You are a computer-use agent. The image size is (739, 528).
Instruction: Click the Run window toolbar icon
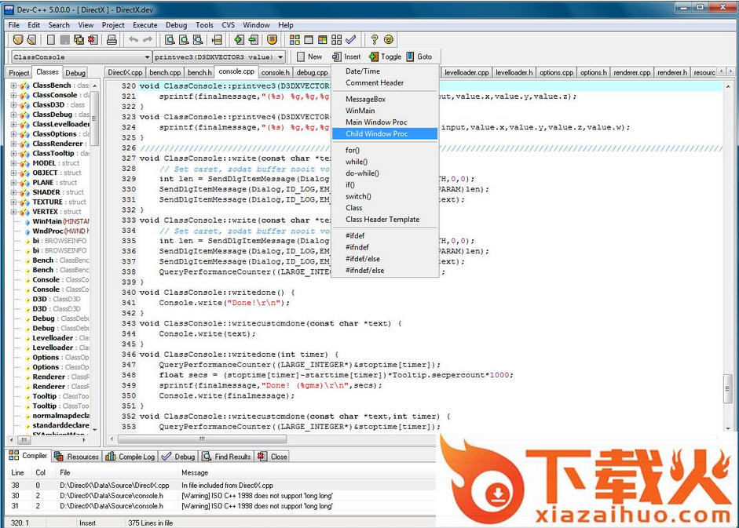coord(309,40)
